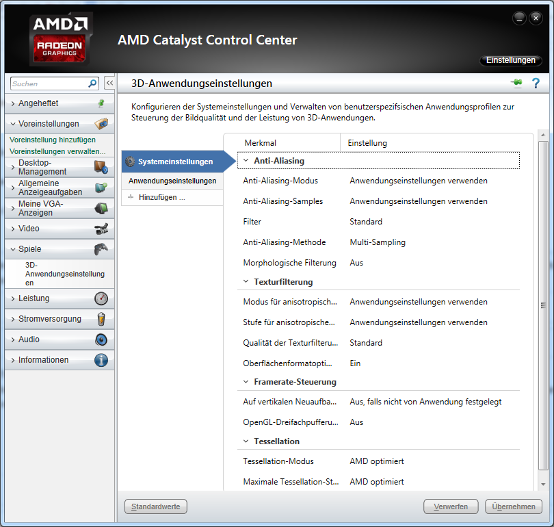
Task: Click the Allgemeine Anzeigeaufgaben monitor icon
Action: (101, 188)
